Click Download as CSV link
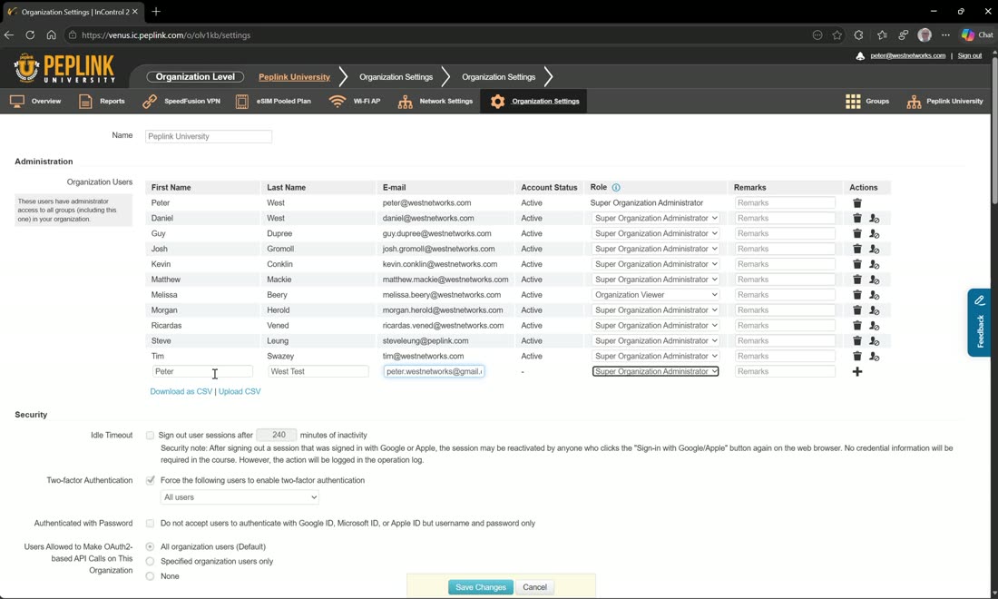 [x=181, y=391]
